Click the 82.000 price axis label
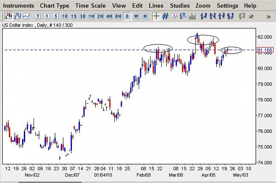Image resolution: width=276 pixels, height=183 pixels. click(x=265, y=37)
